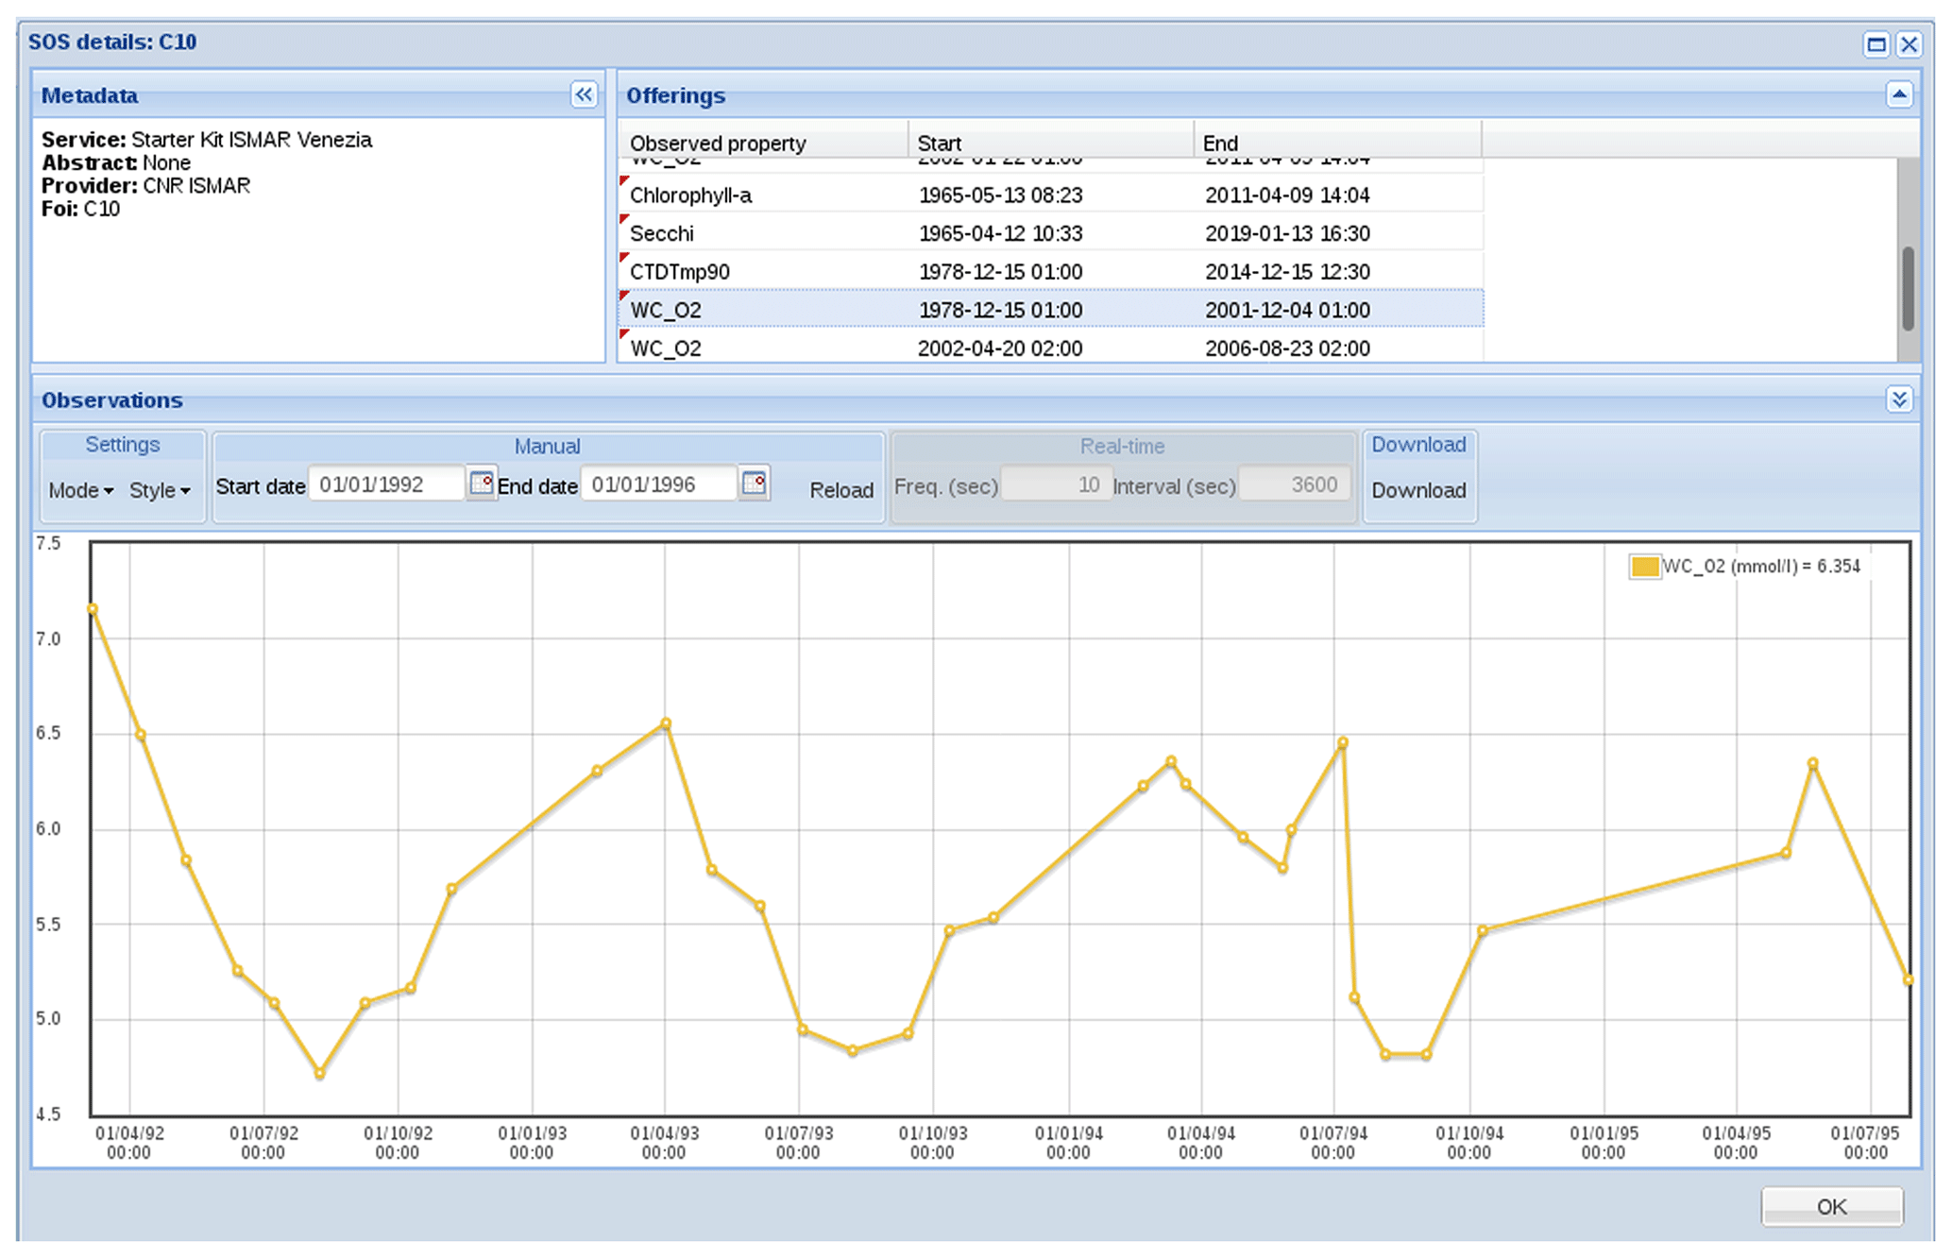This screenshot has height=1258, width=1952.
Task: Collapse the Offerings panel arrow icon
Action: coord(1899,94)
